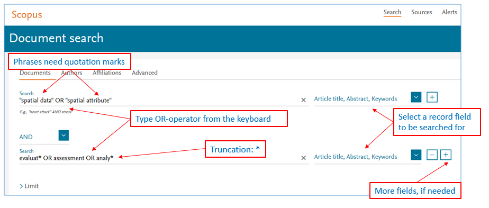Add more fields using second row plus icon
489x208 pixels.
(x=446, y=155)
